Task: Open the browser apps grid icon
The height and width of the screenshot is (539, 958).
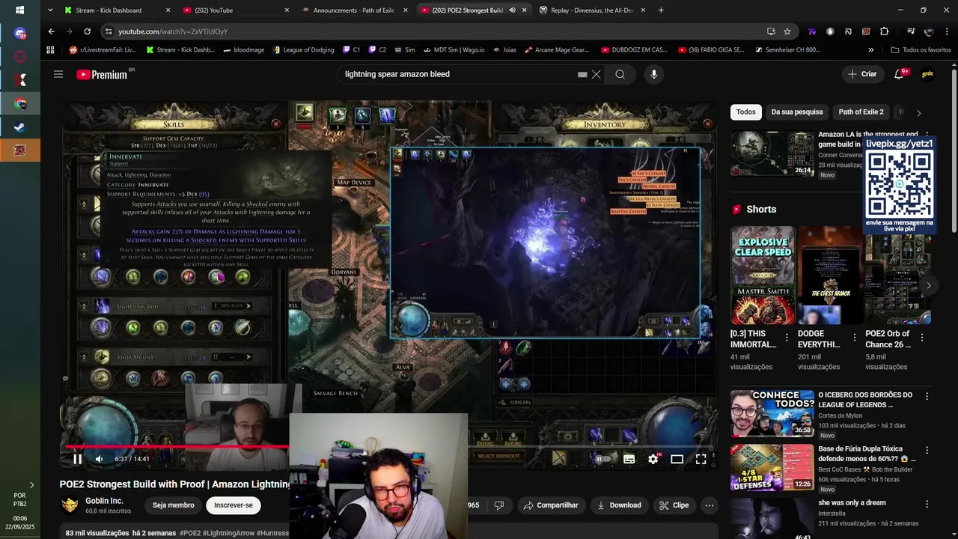Action: click(x=50, y=50)
